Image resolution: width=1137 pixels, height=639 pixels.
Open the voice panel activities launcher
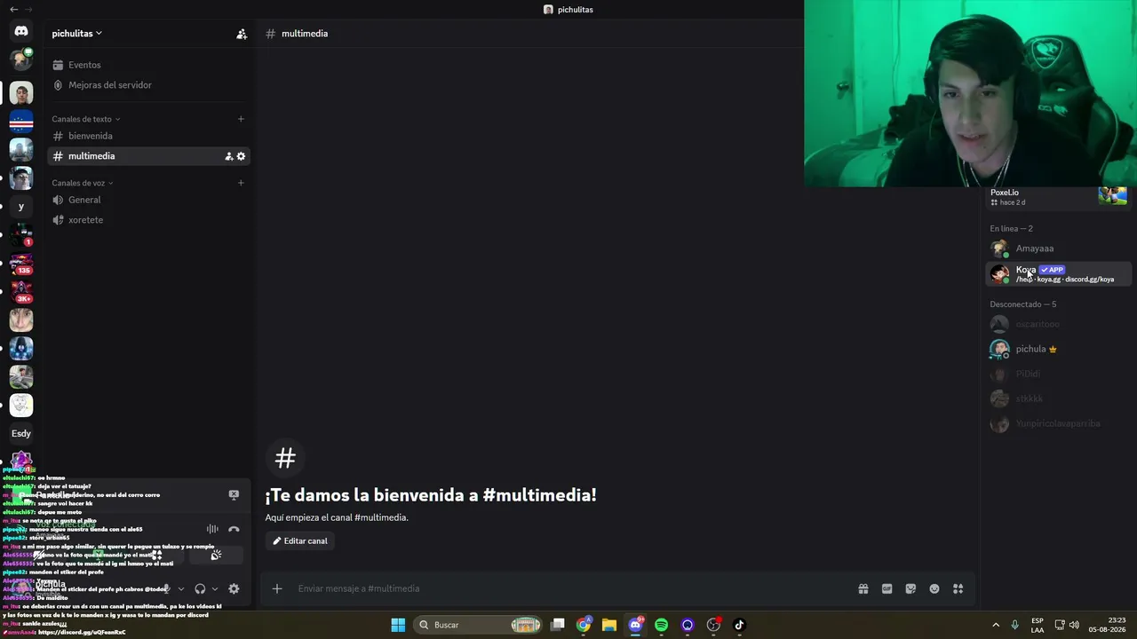(156, 556)
